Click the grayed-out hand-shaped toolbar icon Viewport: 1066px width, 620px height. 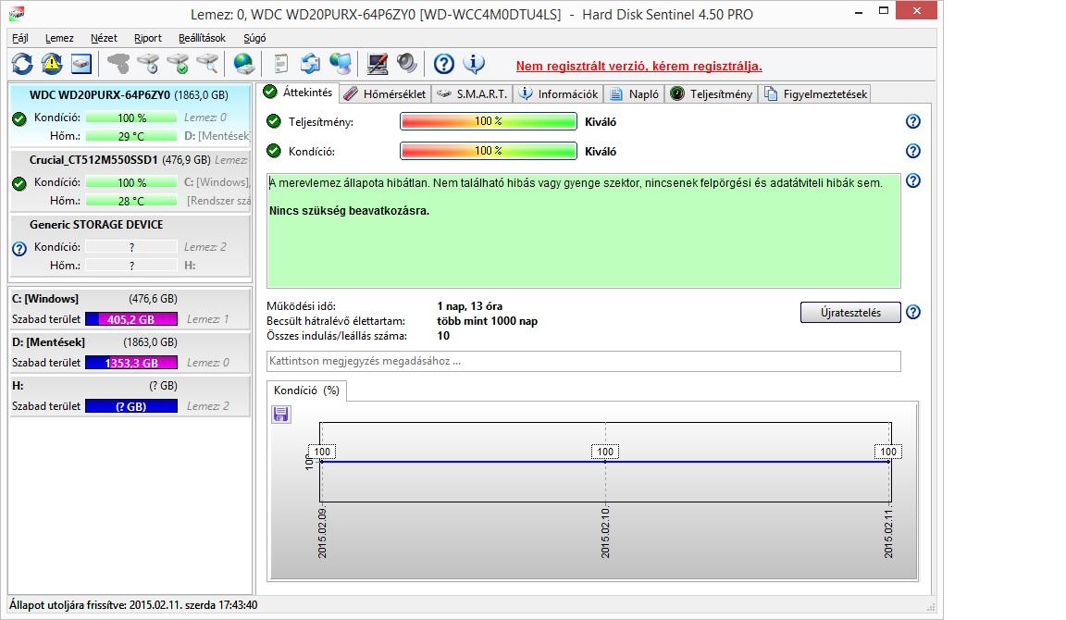click(x=118, y=64)
